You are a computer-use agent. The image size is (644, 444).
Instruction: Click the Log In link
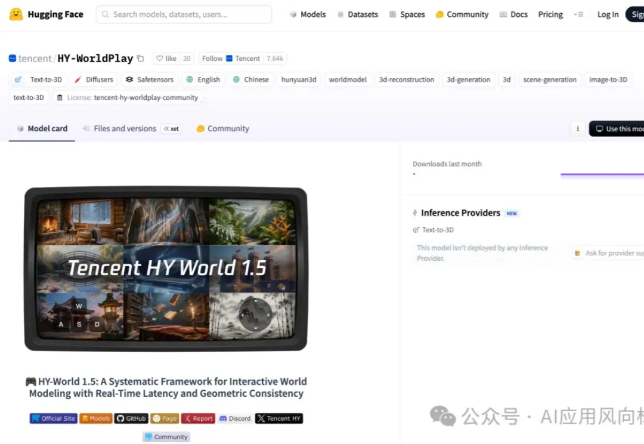(608, 14)
